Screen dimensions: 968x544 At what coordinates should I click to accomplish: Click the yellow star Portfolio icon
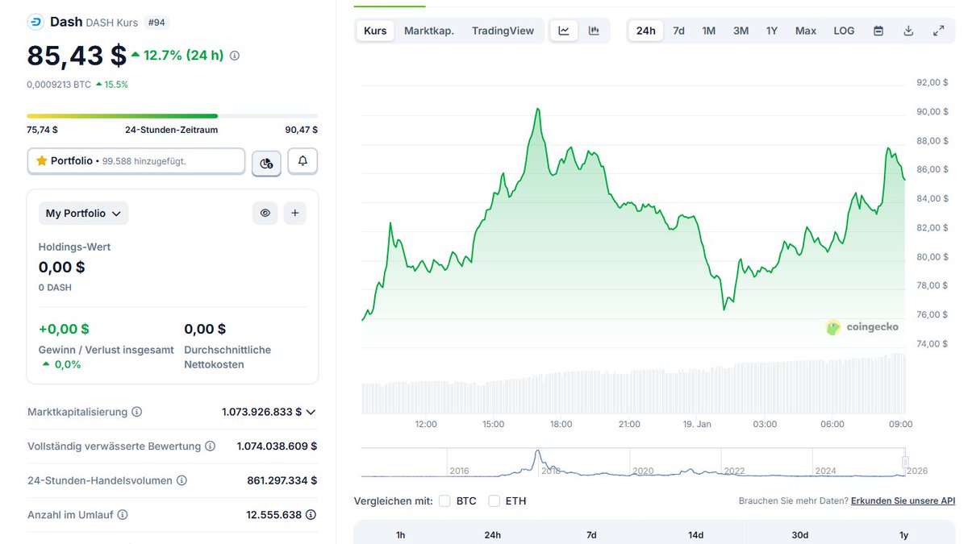42,161
